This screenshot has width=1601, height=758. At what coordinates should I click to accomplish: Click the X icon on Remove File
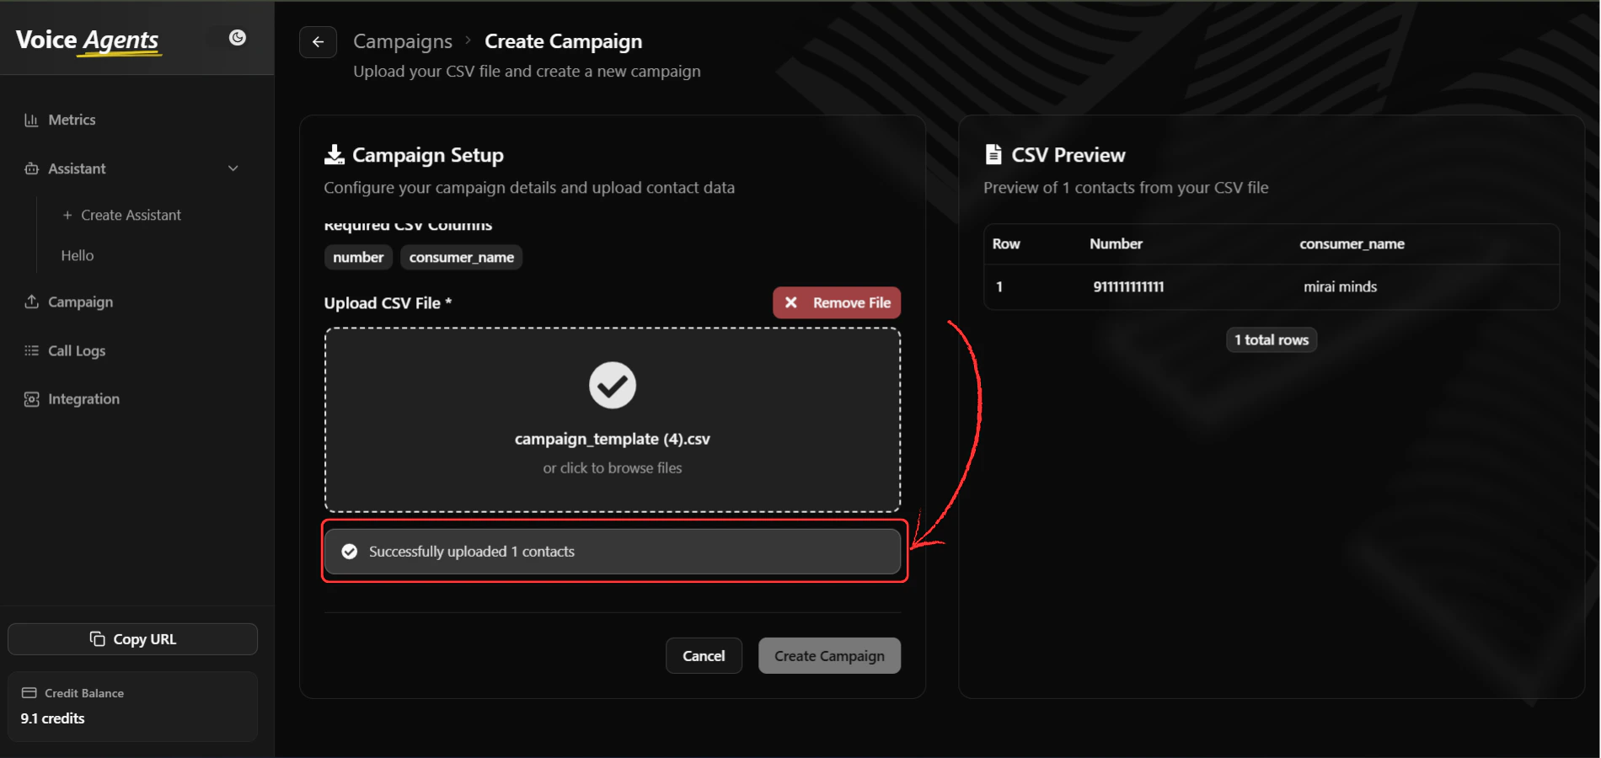pyautogui.click(x=790, y=302)
